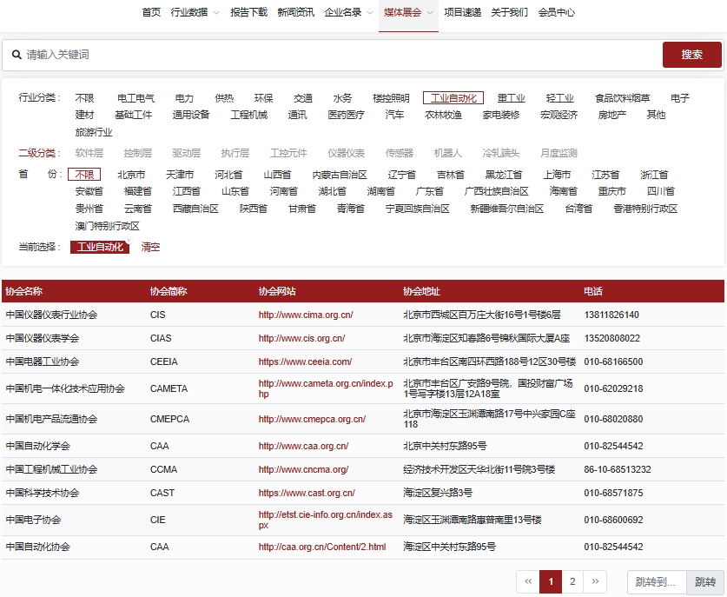
Task: Select province 上海市
Action: 557,175
